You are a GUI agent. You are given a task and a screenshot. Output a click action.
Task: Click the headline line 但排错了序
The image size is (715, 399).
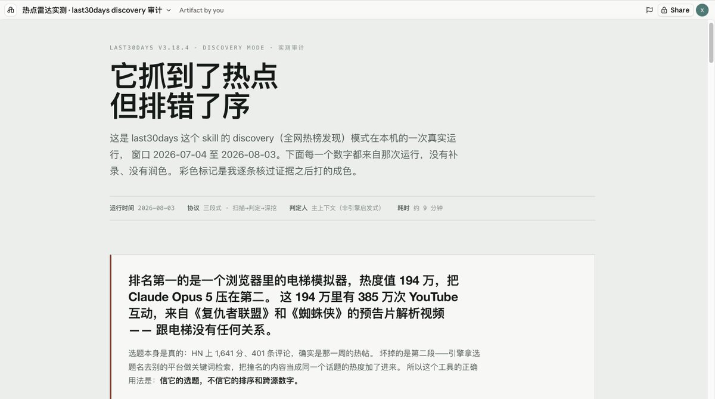pos(181,106)
